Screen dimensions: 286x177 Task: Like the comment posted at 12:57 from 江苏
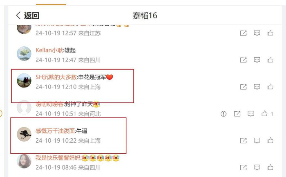pos(270,33)
